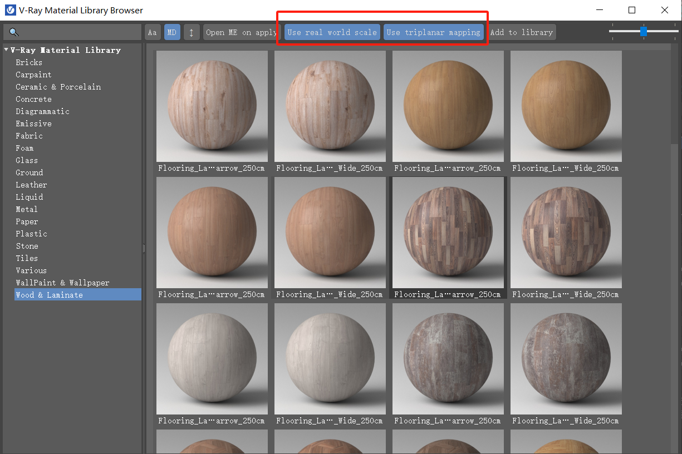Select the Diagrammatic category
This screenshot has height=454, width=682.
(x=42, y=111)
